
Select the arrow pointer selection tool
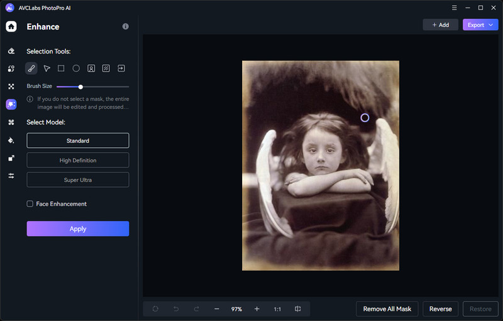[x=47, y=69]
